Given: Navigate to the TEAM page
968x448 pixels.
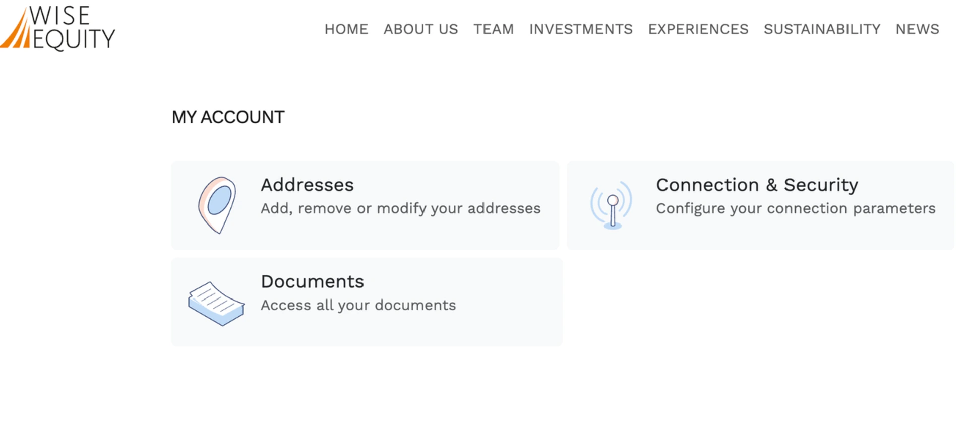Looking at the screenshot, I should pos(493,29).
